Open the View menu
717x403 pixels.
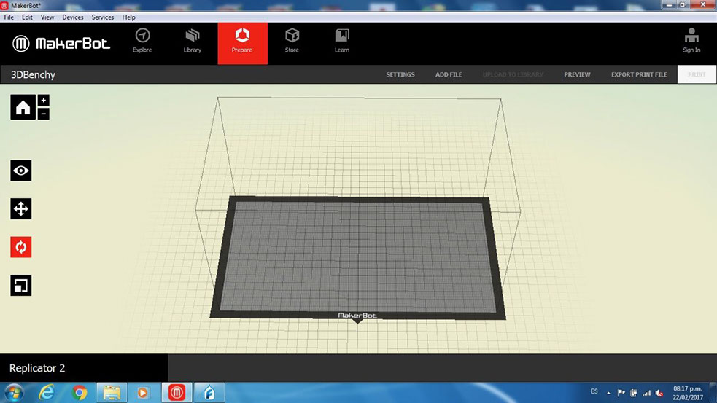(x=47, y=17)
